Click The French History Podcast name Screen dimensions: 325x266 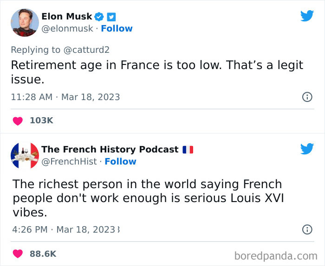(x=110, y=149)
